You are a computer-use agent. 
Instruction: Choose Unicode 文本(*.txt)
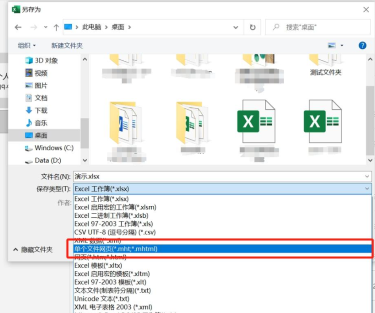point(222,299)
